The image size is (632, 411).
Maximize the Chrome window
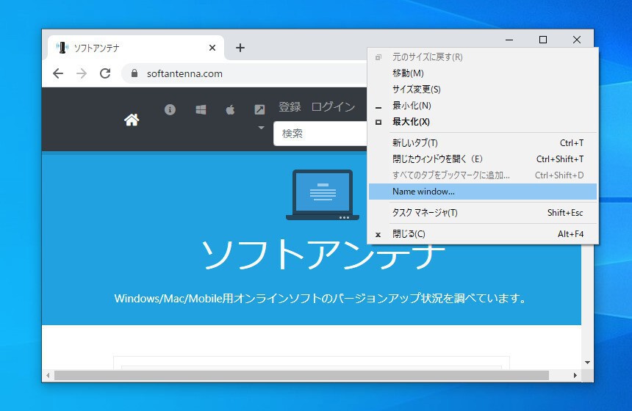click(543, 40)
